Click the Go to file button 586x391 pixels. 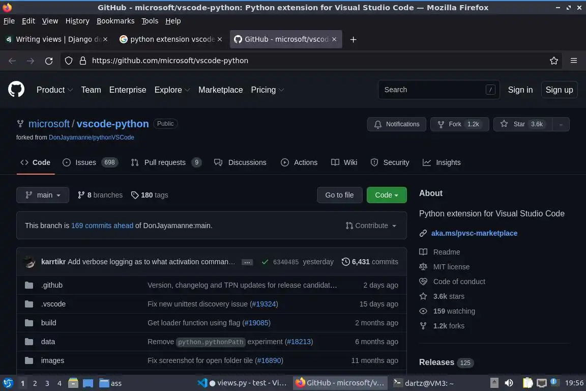339,195
